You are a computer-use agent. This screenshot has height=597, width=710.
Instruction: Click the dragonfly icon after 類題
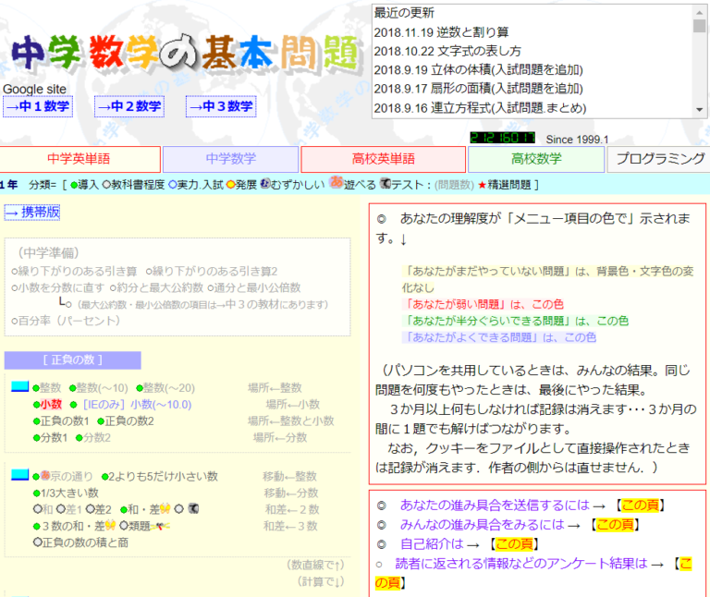(x=160, y=526)
